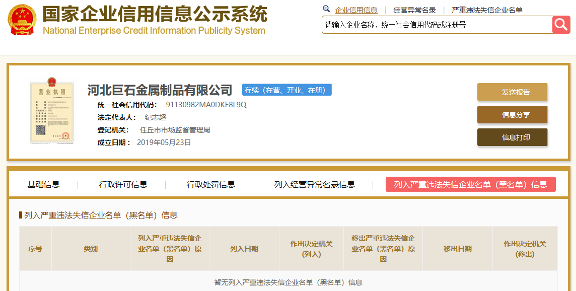Click the 作出决定机关(移出) column header
This screenshot has width=576, height=291.
click(x=525, y=249)
